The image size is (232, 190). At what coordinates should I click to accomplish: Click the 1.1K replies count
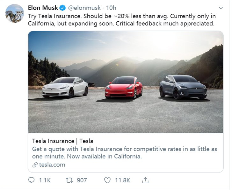(x=45, y=180)
